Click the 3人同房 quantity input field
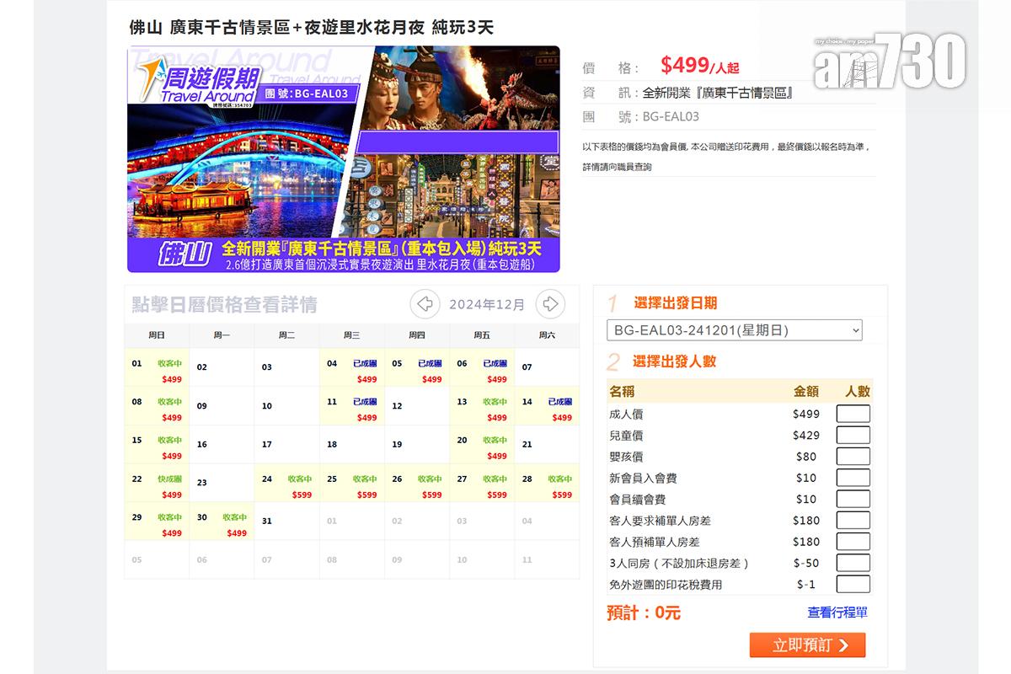This screenshot has height=674, width=1011. [x=853, y=563]
